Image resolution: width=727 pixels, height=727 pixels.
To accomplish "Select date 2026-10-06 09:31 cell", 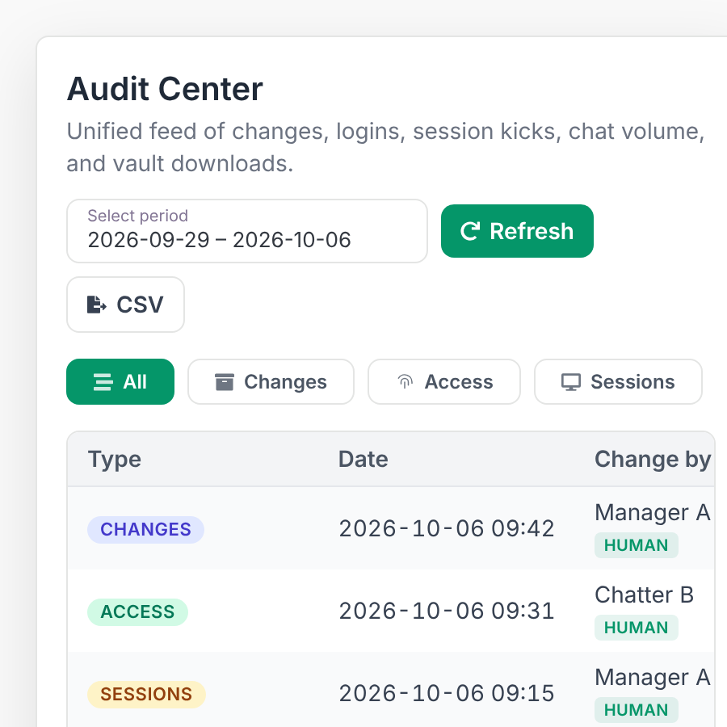I will 447,611.
